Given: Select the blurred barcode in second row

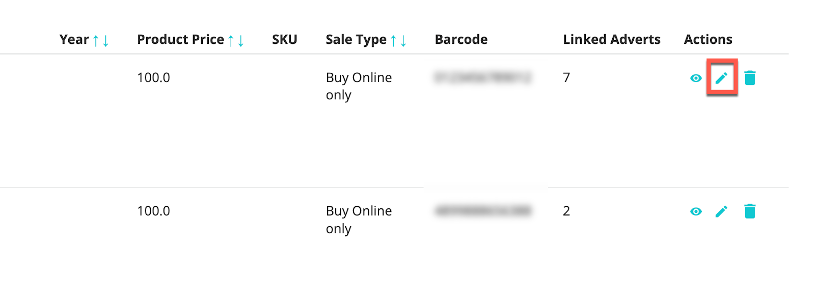Looking at the screenshot, I should click(483, 211).
